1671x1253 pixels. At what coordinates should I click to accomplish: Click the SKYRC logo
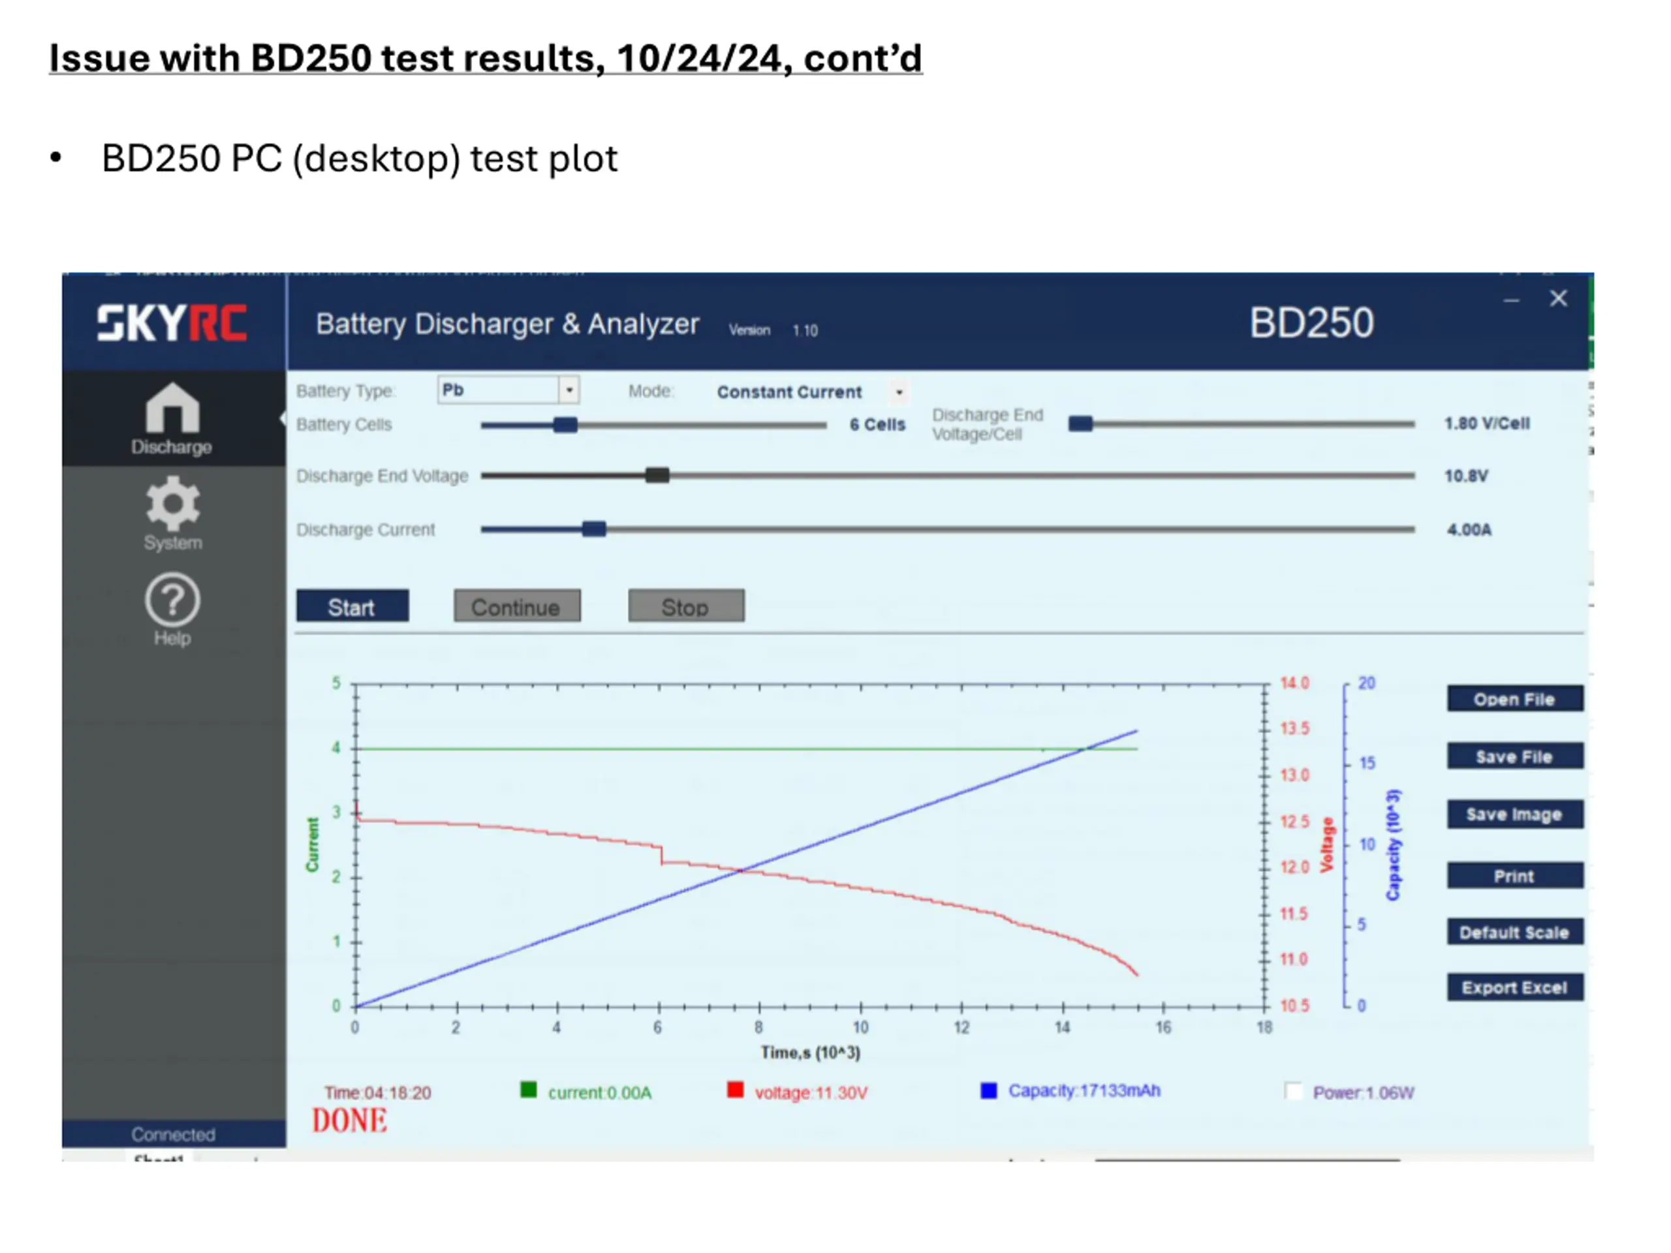pyautogui.click(x=172, y=323)
